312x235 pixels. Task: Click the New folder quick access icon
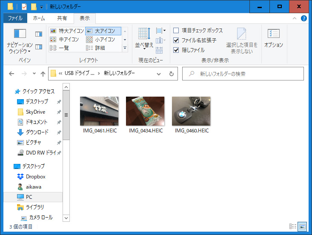coord(34,7)
